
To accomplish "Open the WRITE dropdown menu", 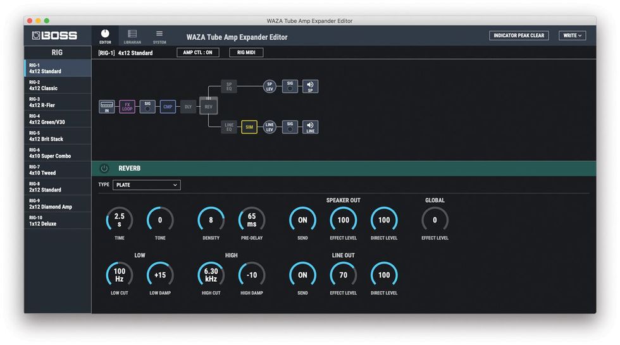I will (x=572, y=36).
